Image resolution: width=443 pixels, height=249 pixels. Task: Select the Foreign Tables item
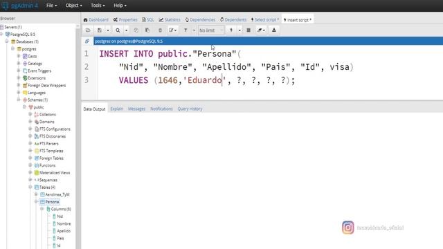click(51, 158)
